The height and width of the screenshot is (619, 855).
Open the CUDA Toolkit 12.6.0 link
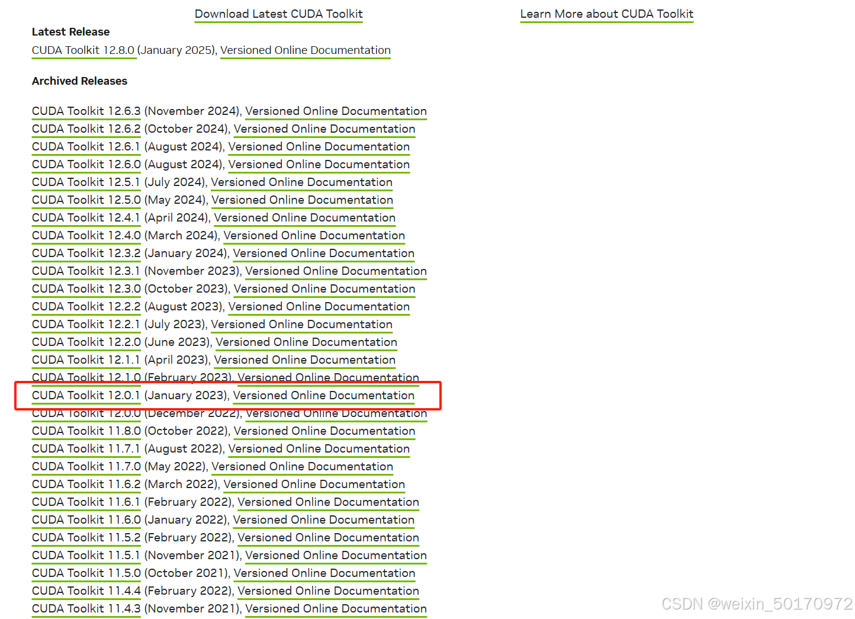coord(86,164)
